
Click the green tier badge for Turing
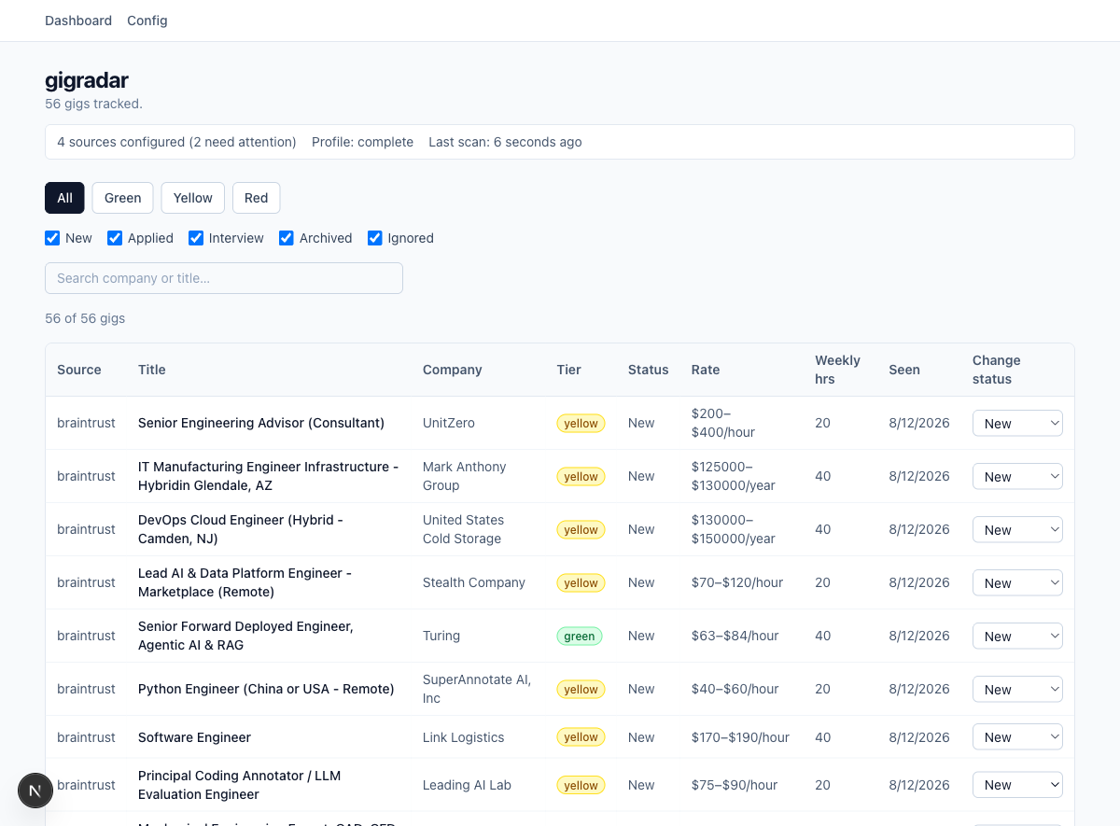[x=580, y=636]
